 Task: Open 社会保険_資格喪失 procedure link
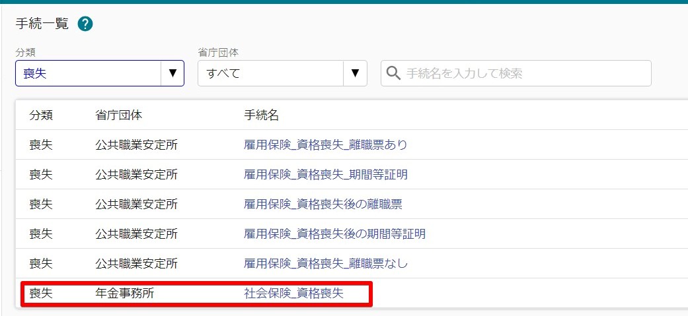tap(293, 294)
